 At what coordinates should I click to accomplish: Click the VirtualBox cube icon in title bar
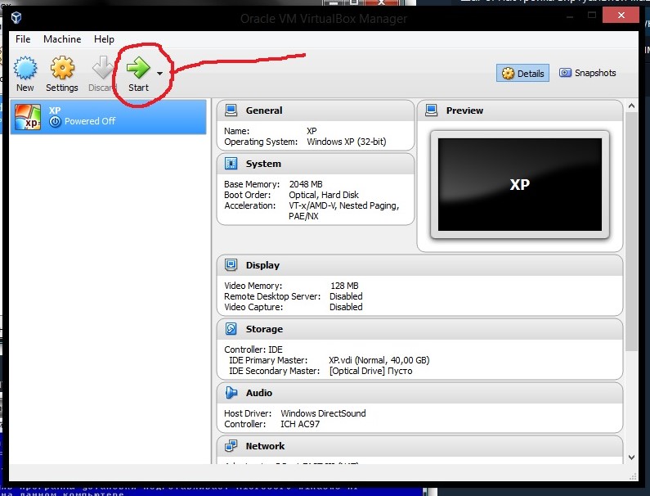point(16,18)
